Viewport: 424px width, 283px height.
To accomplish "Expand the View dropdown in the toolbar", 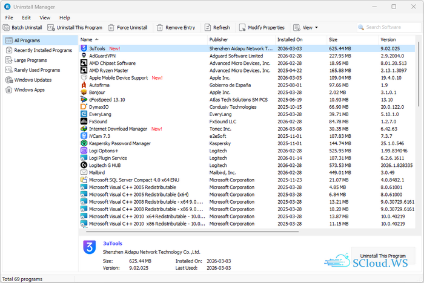I will (x=306, y=27).
